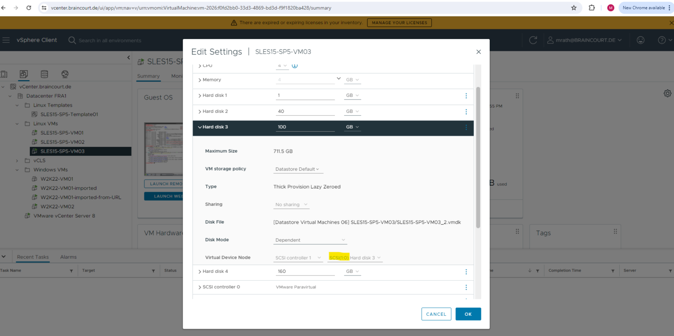The image size is (674, 336).
Task: Collapse the Hard disk 3 section
Action: [x=200, y=127]
